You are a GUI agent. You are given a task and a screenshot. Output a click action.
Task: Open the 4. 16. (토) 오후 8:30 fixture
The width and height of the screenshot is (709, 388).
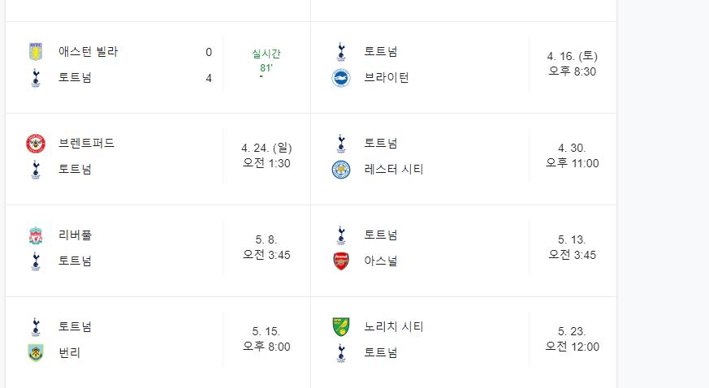(x=572, y=63)
